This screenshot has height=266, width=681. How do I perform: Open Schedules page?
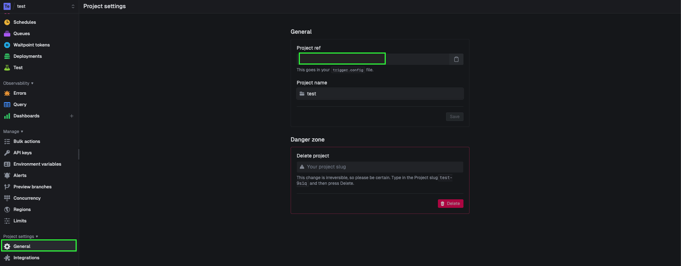coord(39,22)
